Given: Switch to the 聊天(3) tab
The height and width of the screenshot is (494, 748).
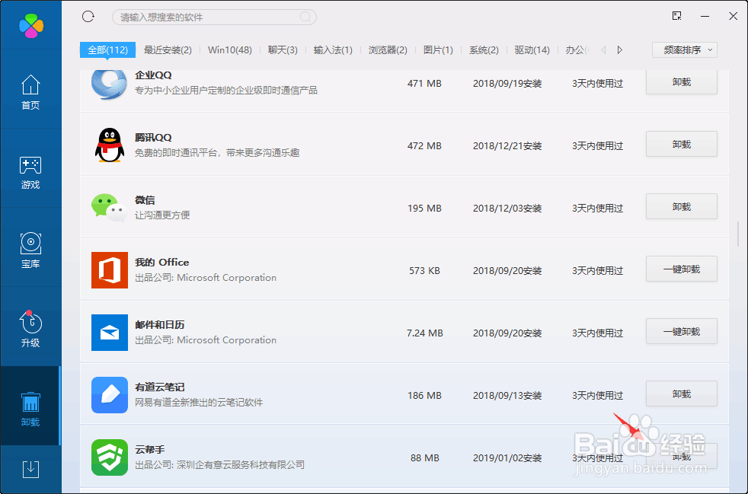Looking at the screenshot, I should 283,49.
